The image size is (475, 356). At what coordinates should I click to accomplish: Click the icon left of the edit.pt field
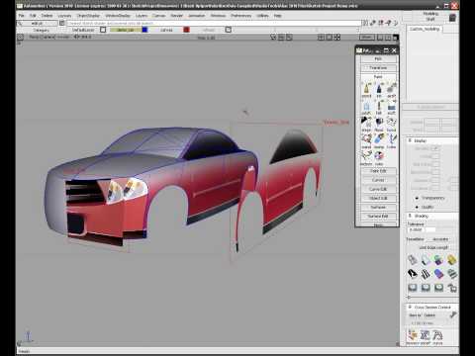[x=20, y=23]
